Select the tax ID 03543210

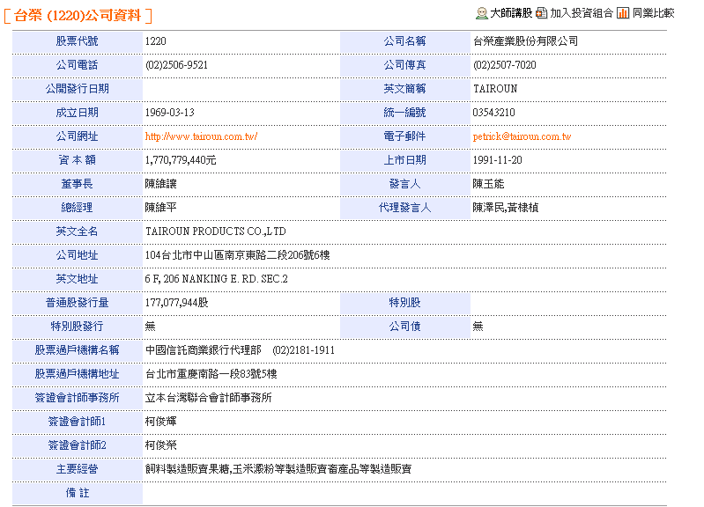(494, 113)
